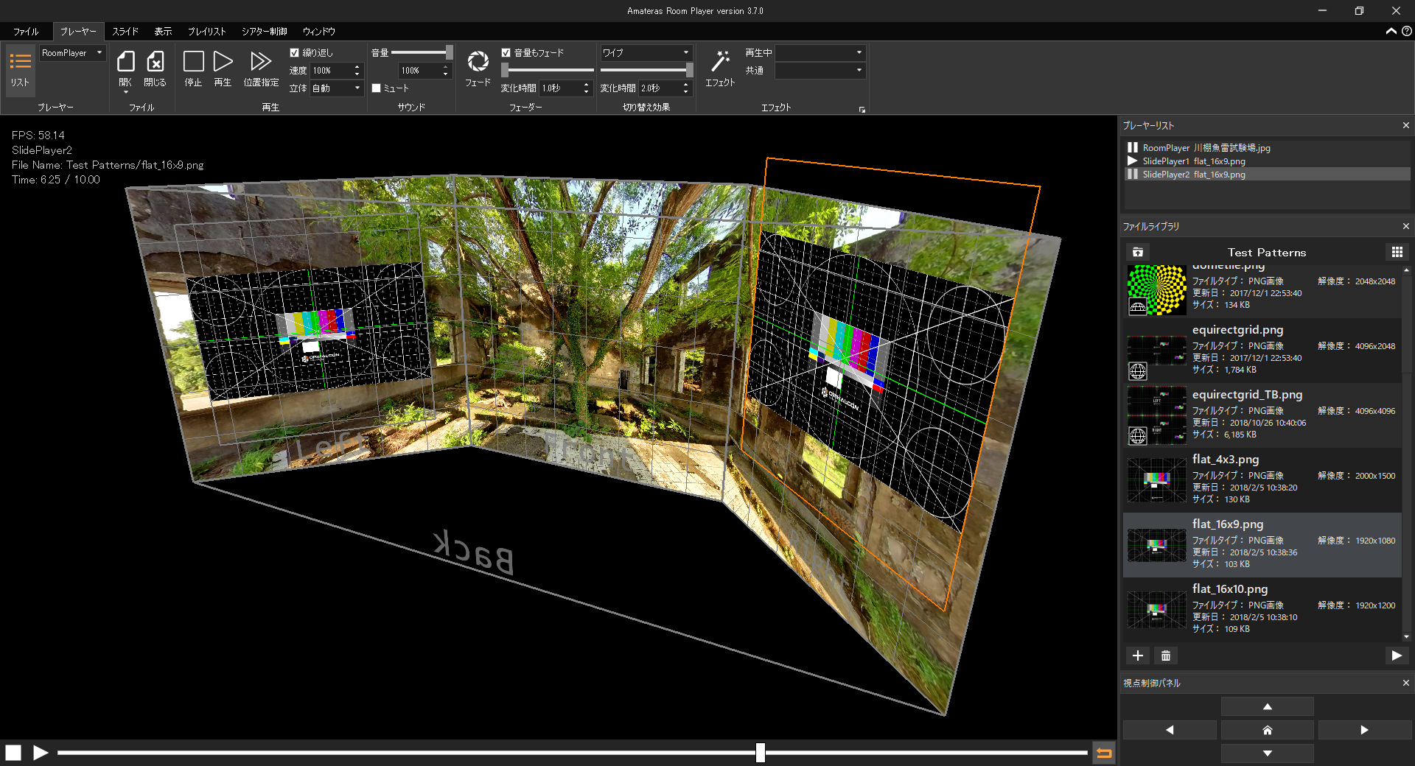Click the 停止 (stop) ribbon icon

[193, 62]
